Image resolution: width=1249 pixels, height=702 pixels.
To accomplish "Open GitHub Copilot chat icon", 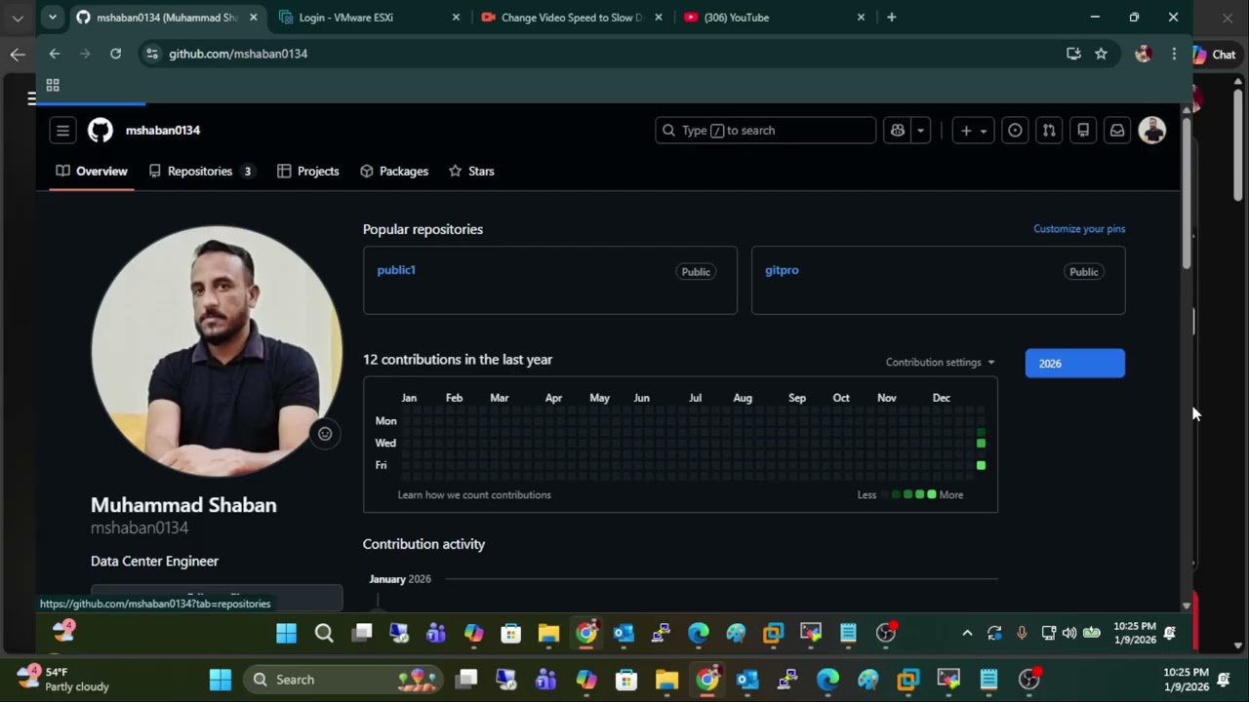I will pyautogui.click(x=898, y=131).
